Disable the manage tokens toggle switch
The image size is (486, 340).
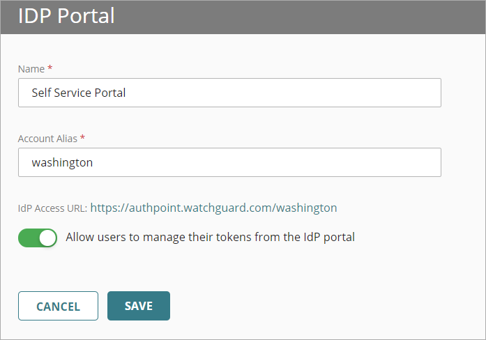coord(38,238)
